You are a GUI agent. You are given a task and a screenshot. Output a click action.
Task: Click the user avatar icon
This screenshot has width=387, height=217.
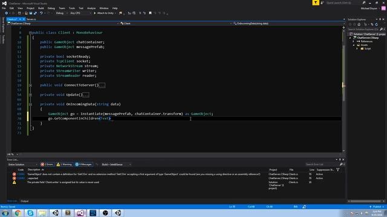pos(383,8)
